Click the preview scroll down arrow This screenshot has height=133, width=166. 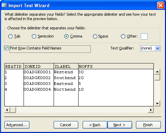pyautogui.click(x=157, y=103)
